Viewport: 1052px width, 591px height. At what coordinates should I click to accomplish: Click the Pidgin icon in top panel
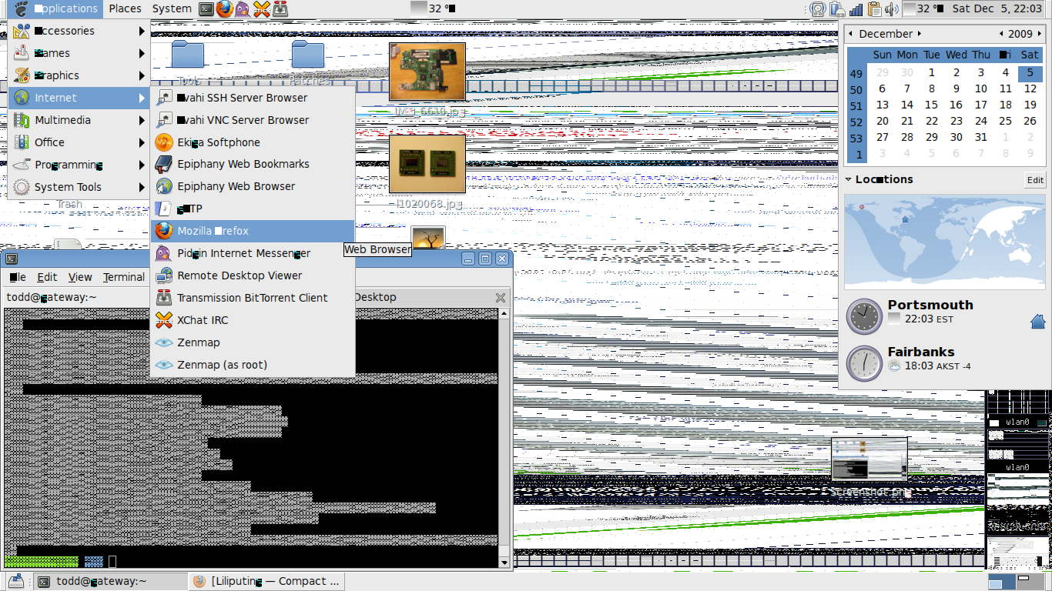243,9
